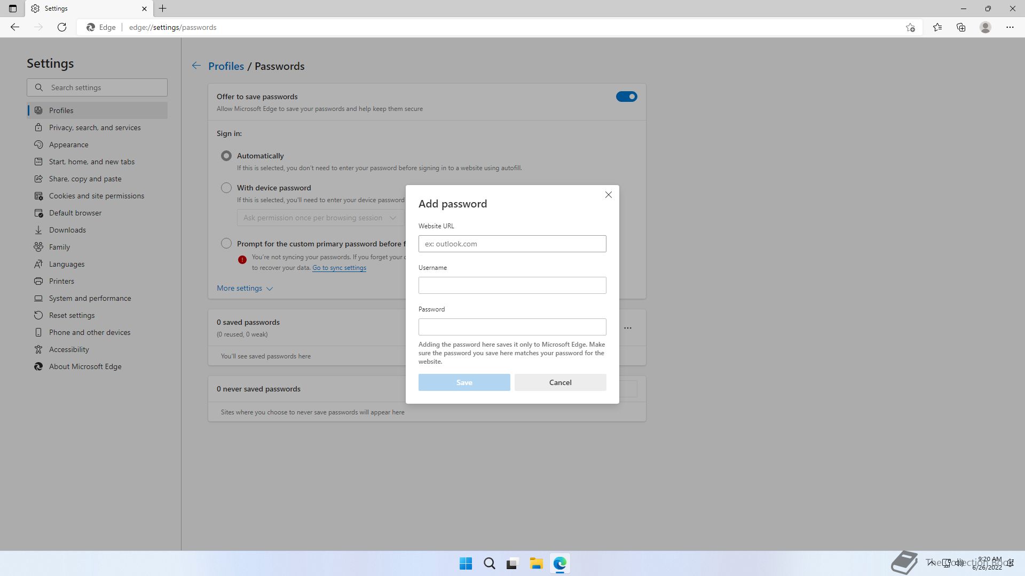
Task: Open Accessibility settings page
Action: point(97,349)
